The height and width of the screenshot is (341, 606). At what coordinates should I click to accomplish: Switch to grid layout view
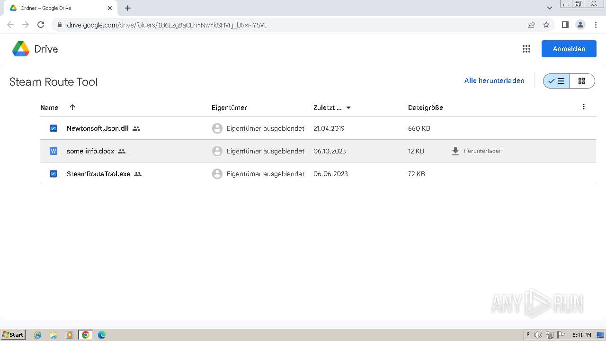[x=582, y=81]
